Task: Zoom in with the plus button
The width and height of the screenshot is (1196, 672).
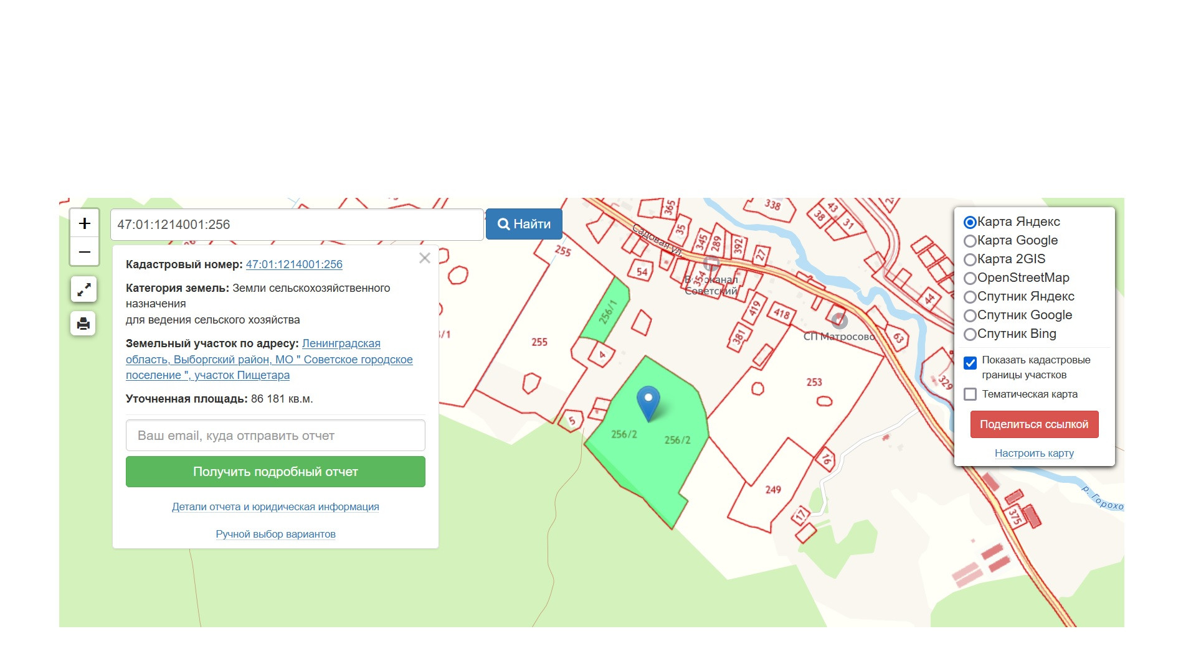Action: 85,223
